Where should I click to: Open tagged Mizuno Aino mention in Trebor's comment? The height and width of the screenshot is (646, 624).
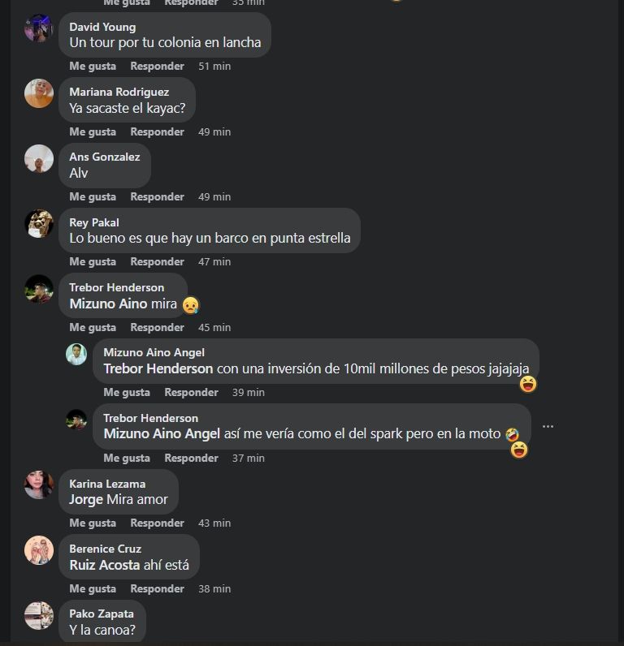(x=108, y=304)
